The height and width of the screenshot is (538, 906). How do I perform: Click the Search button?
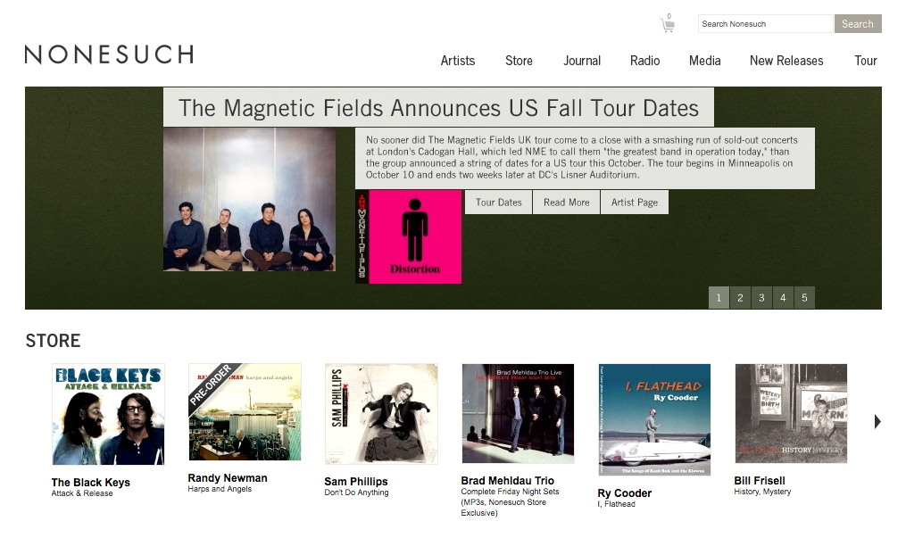tap(857, 23)
